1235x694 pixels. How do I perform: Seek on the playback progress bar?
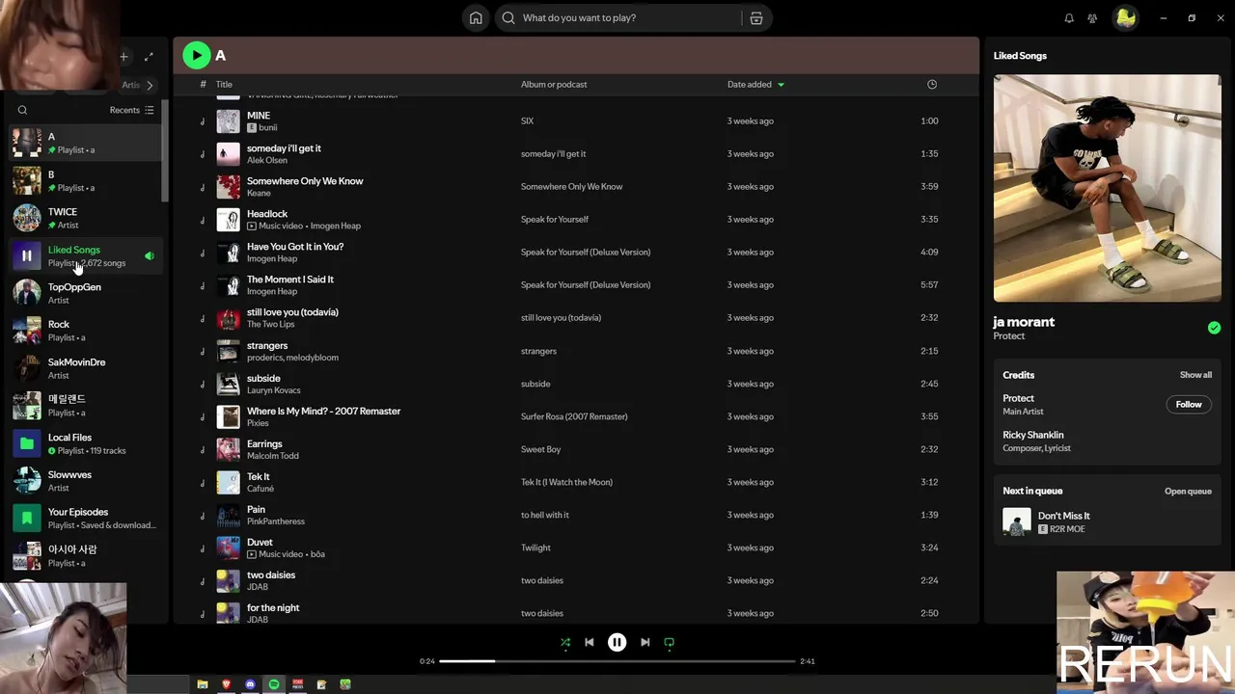pyautogui.click(x=617, y=661)
